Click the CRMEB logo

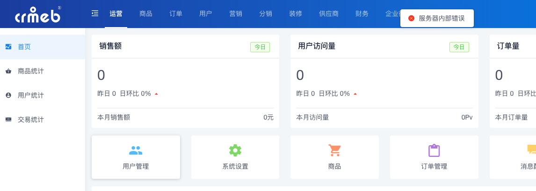pyautogui.click(x=38, y=14)
